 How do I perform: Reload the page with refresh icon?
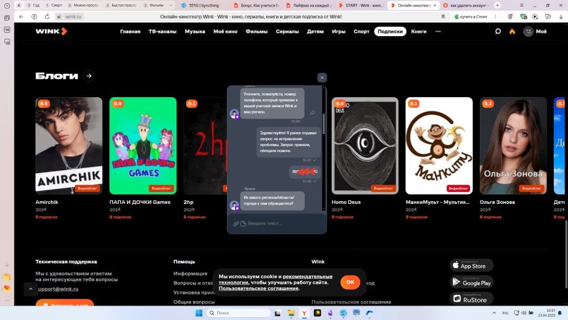click(47, 17)
